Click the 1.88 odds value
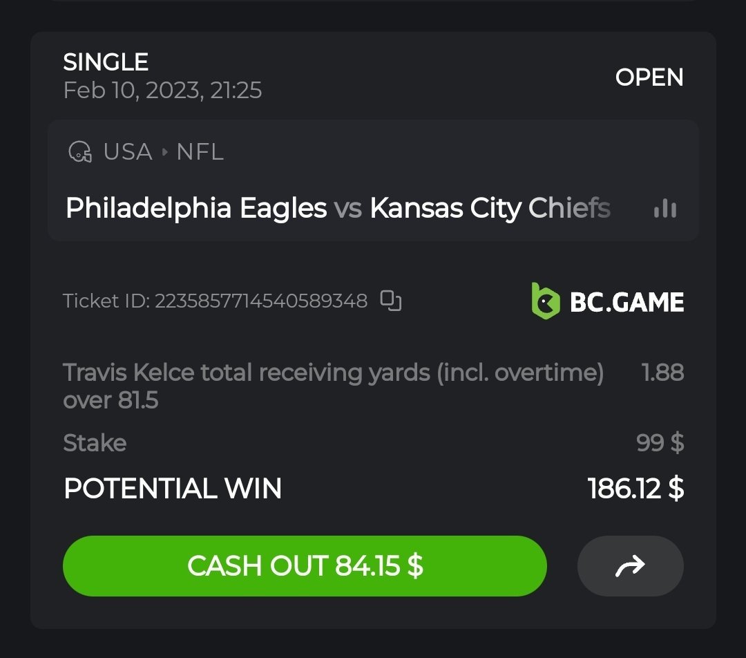Screen dimensions: 746x658 (x=662, y=373)
